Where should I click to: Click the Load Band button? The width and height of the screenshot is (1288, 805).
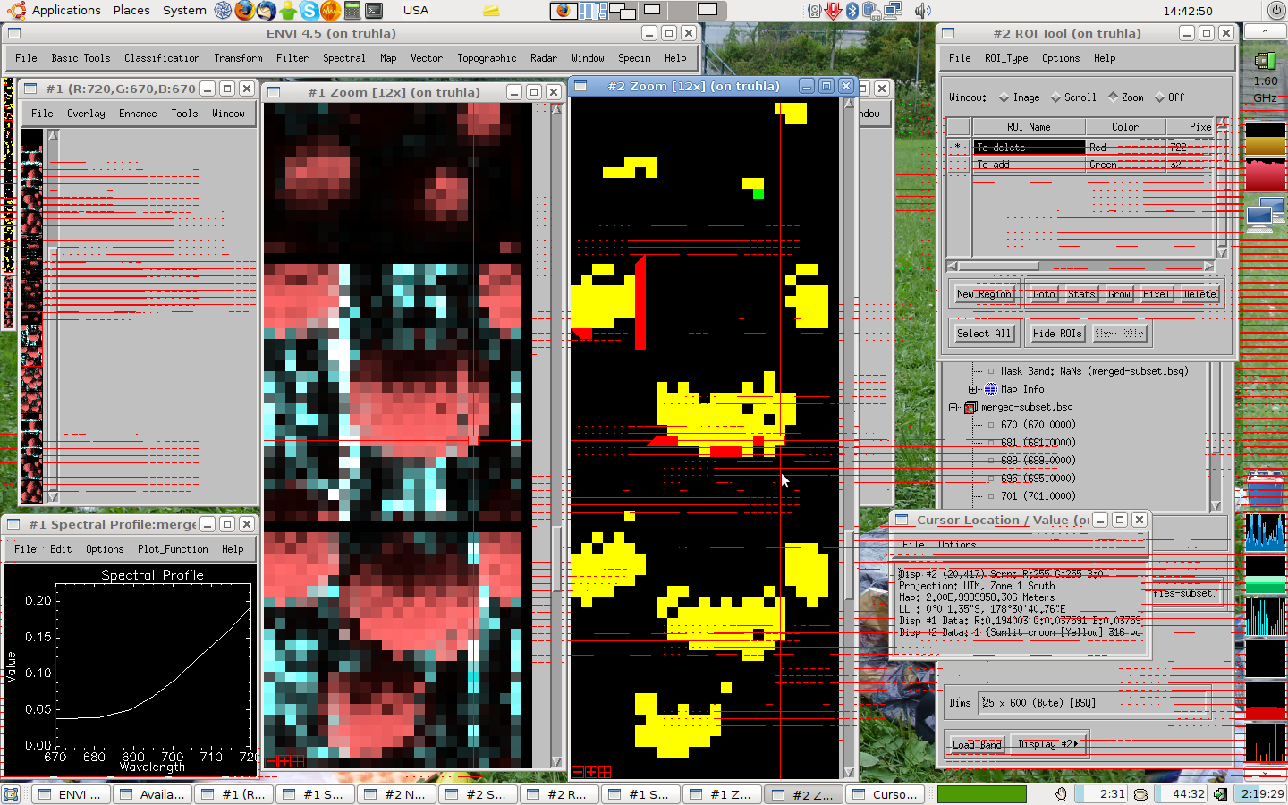[x=977, y=744]
